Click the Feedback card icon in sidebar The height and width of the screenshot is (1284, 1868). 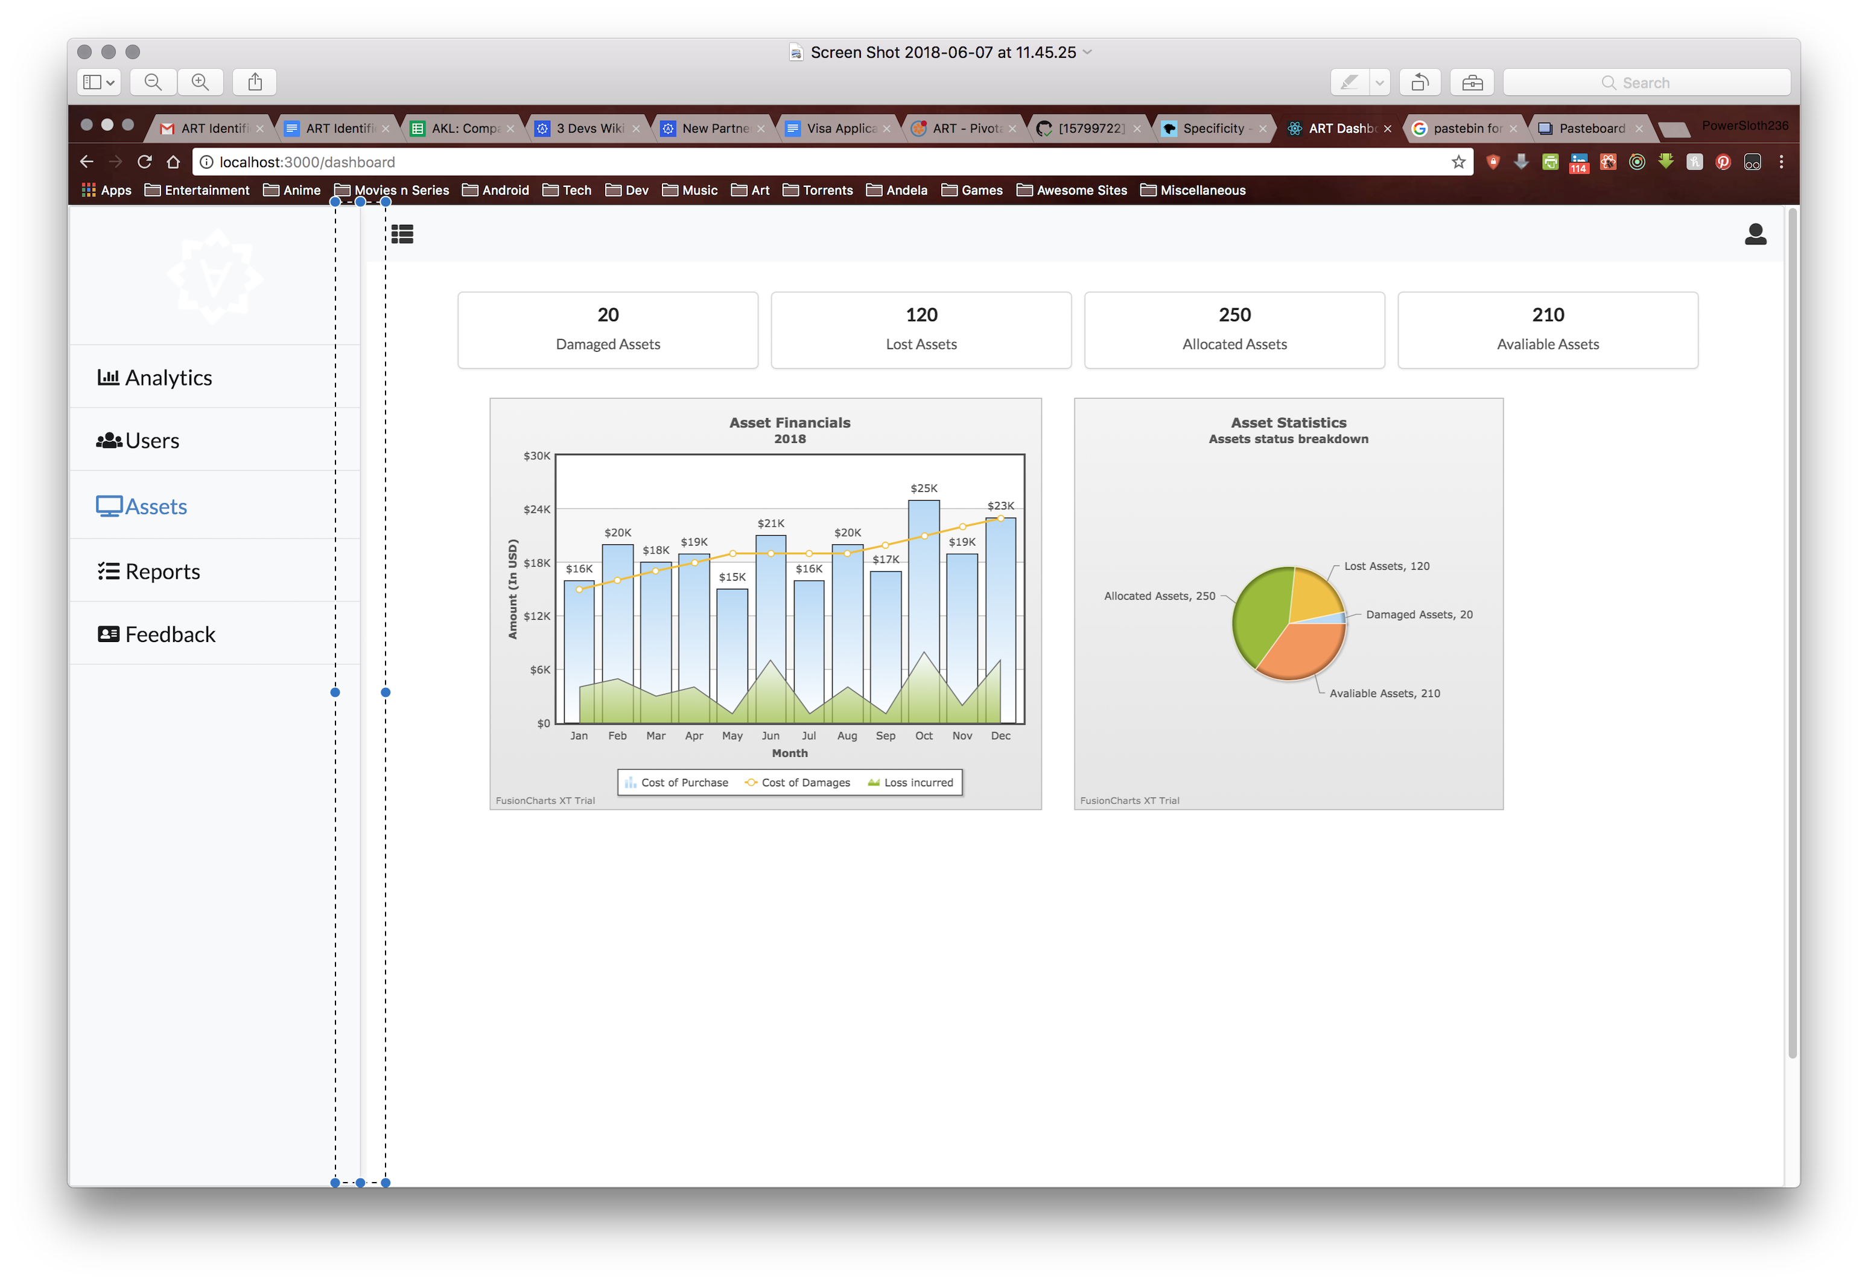click(109, 634)
